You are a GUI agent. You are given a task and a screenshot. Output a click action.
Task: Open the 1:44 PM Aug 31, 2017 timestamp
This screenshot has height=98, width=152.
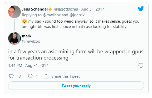[x=28, y=66]
